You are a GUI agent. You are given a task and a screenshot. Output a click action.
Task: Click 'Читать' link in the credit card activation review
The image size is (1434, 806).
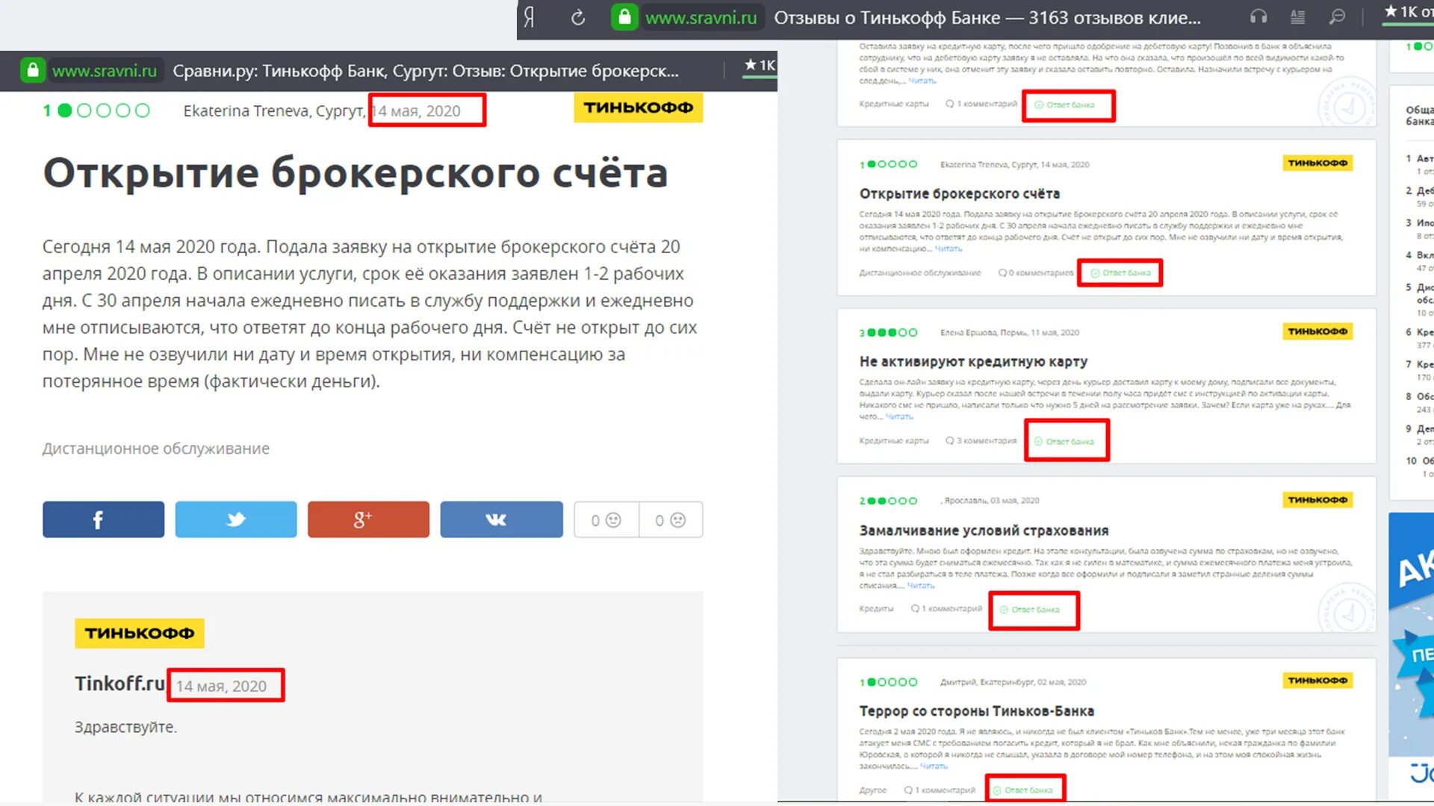tap(899, 416)
